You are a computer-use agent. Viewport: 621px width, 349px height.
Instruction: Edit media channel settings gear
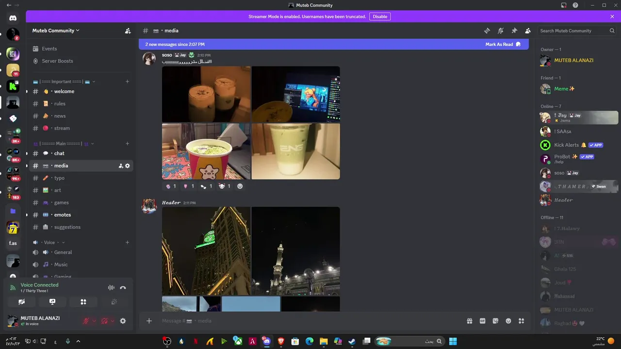pos(128,166)
